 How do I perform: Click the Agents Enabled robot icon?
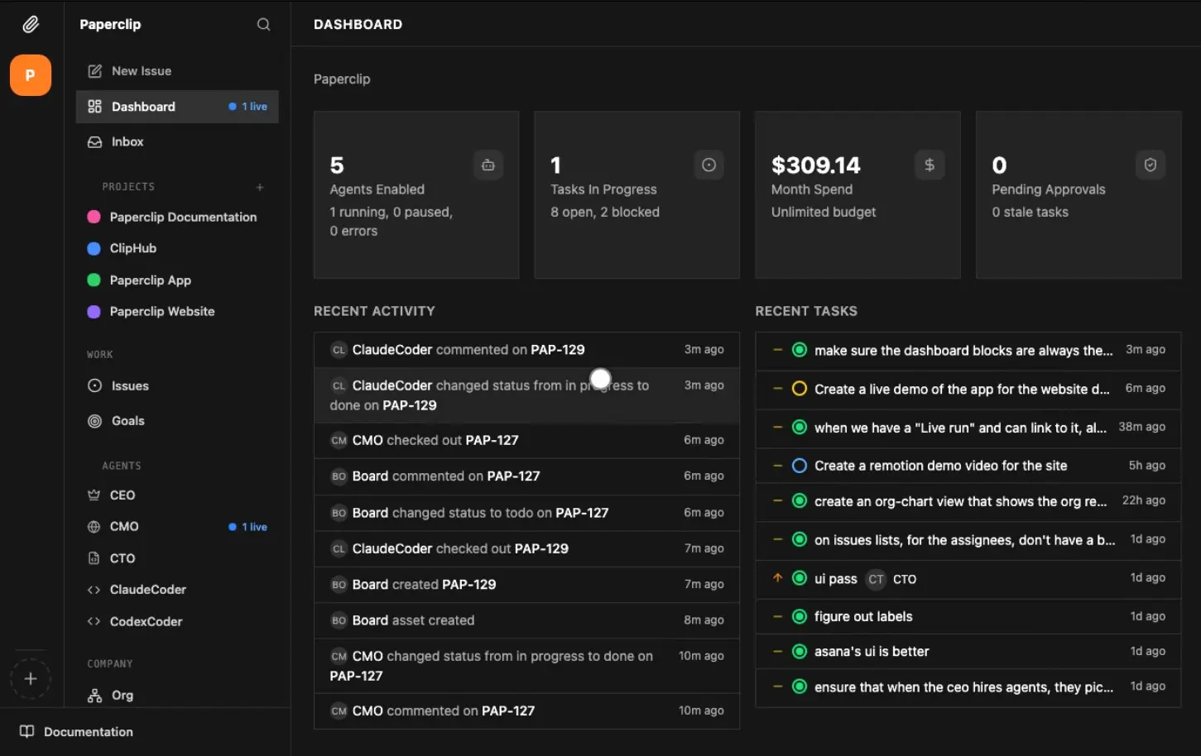coord(488,165)
